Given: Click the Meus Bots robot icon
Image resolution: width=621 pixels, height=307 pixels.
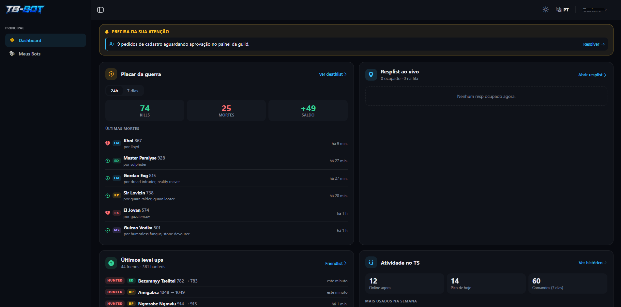Looking at the screenshot, I should (12, 54).
